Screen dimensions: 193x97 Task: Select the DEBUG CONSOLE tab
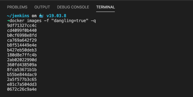pos(73,7)
